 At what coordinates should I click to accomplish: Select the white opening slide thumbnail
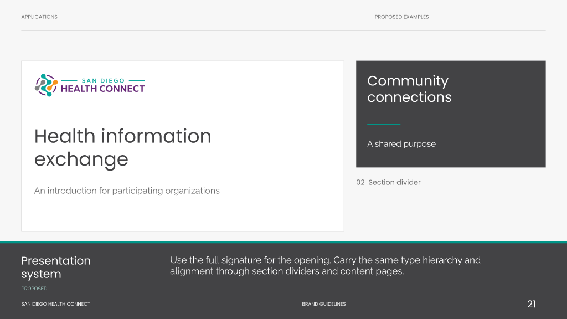[x=183, y=146]
